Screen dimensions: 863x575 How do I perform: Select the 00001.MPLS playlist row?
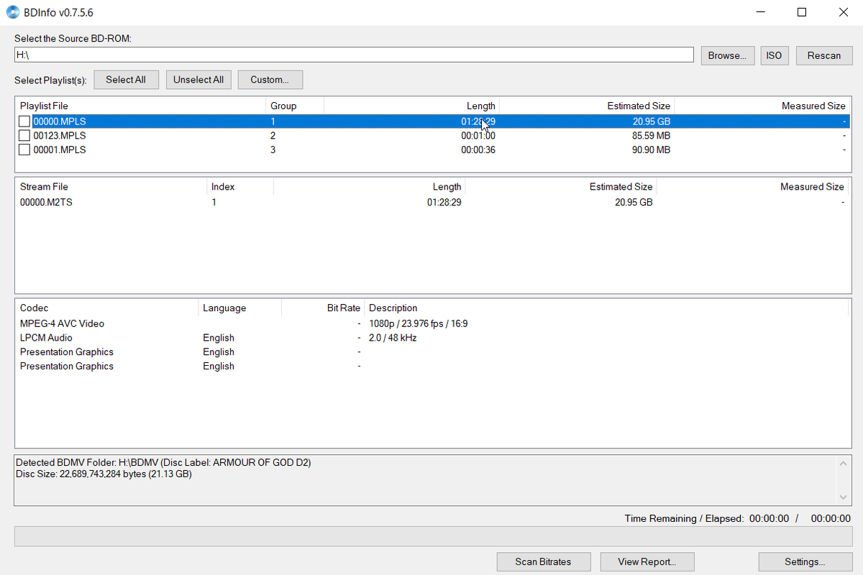click(433, 149)
